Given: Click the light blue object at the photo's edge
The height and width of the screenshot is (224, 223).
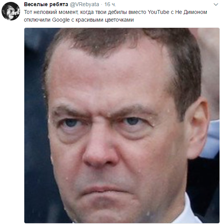Looking at the screenshot, I should coord(212,138).
